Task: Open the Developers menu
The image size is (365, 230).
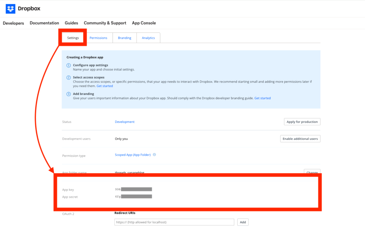Action: [13, 23]
